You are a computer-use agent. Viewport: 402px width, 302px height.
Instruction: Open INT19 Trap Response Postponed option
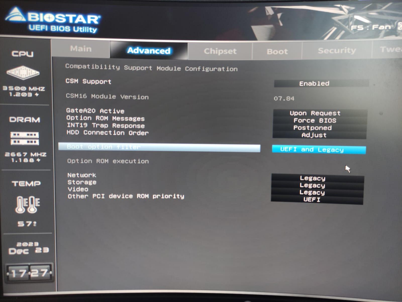pyautogui.click(x=320, y=128)
